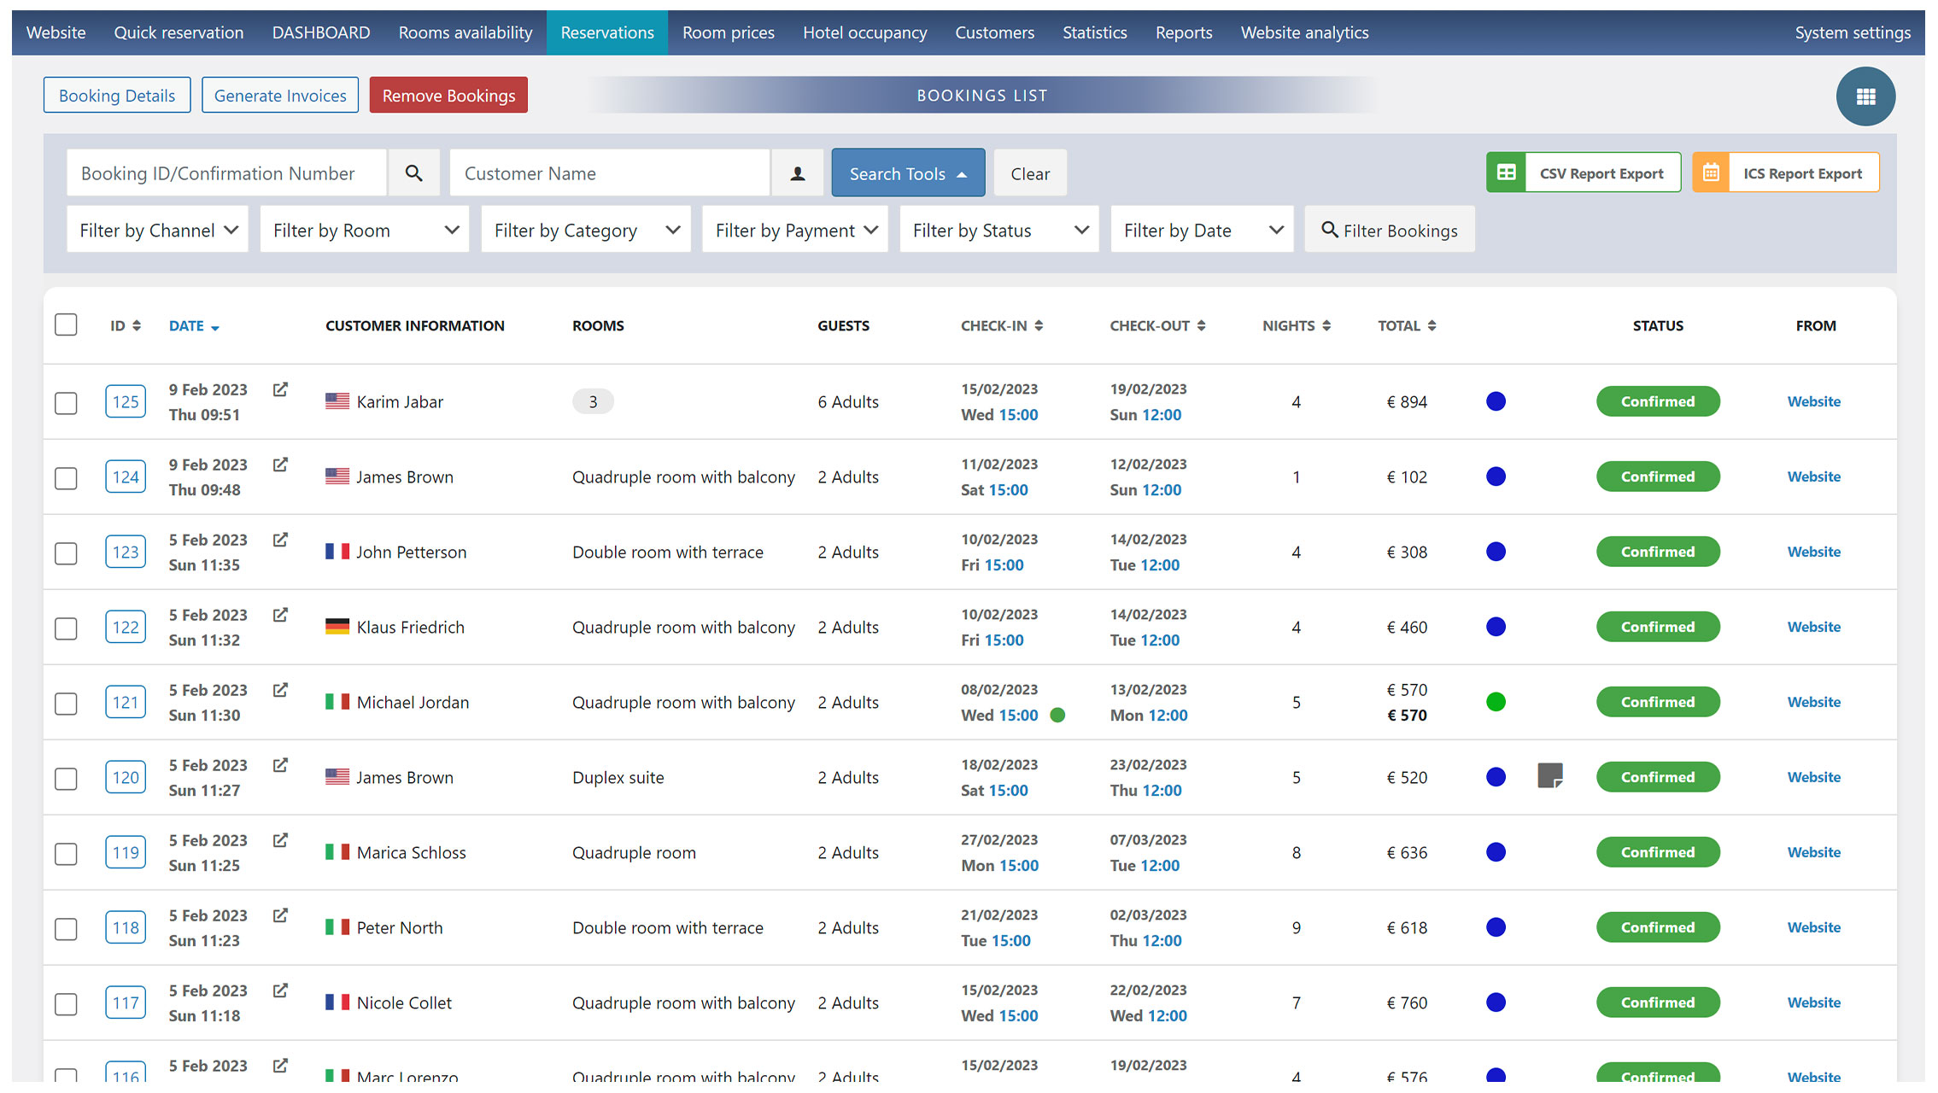The height and width of the screenshot is (1093, 1938).
Task: Click the green payment dot for Michael Jordan
Action: [1496, 702]
